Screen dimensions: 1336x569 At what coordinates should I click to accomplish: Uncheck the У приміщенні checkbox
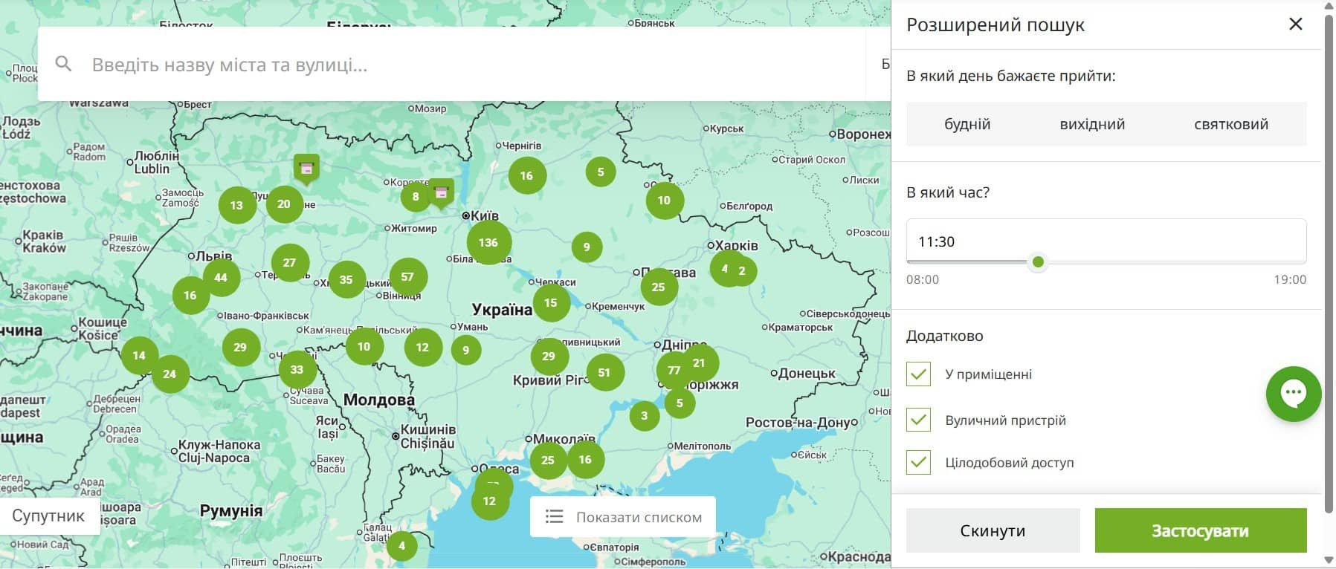918,374
